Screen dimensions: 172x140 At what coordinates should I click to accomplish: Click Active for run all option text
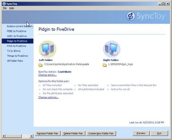[x=120, y=89]
